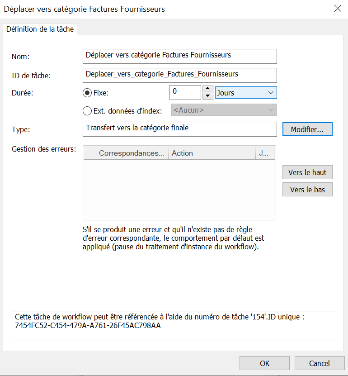The width and height of the screenshot is (348, 376).
Task: Confirm the dialog with OK
Action: pyautogui.click(x=264, y=363)
